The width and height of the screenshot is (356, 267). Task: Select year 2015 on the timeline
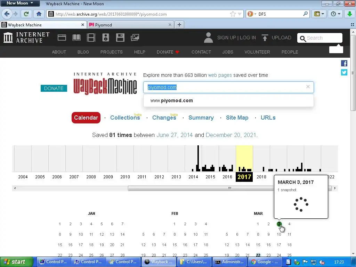coord(210,177)
